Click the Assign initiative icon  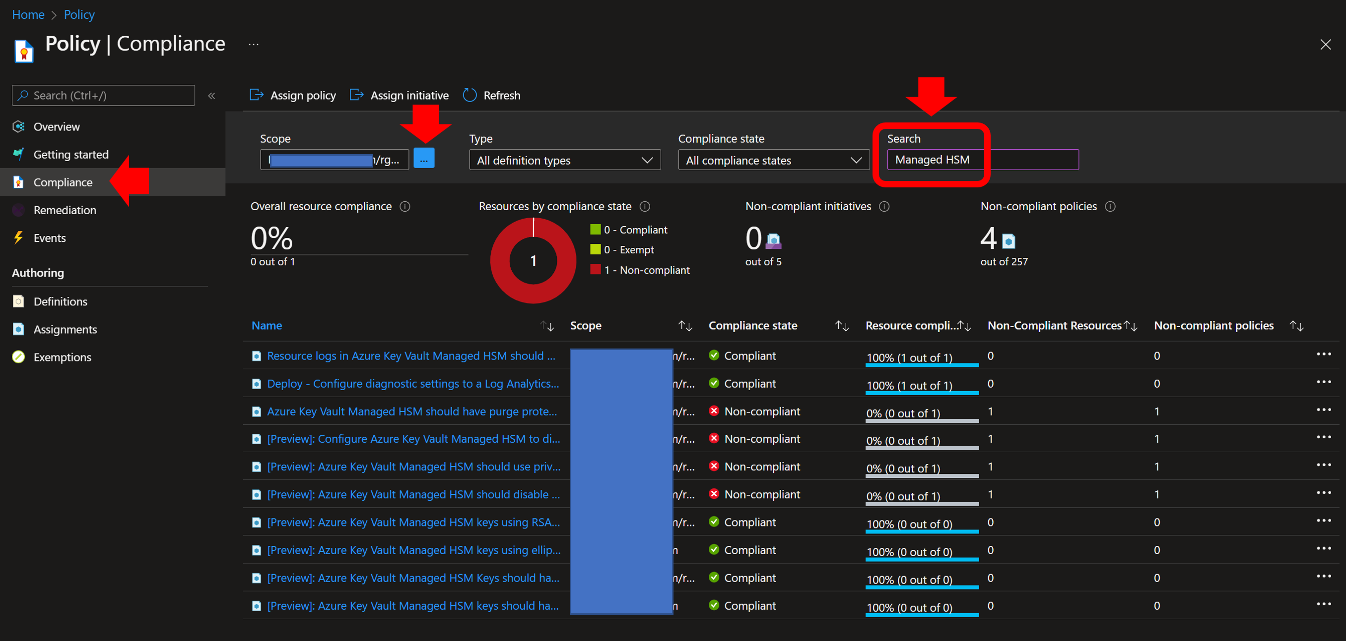[356, 95]
